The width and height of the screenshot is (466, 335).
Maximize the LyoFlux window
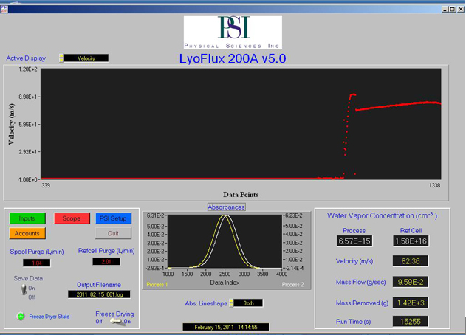click(452, 9)
